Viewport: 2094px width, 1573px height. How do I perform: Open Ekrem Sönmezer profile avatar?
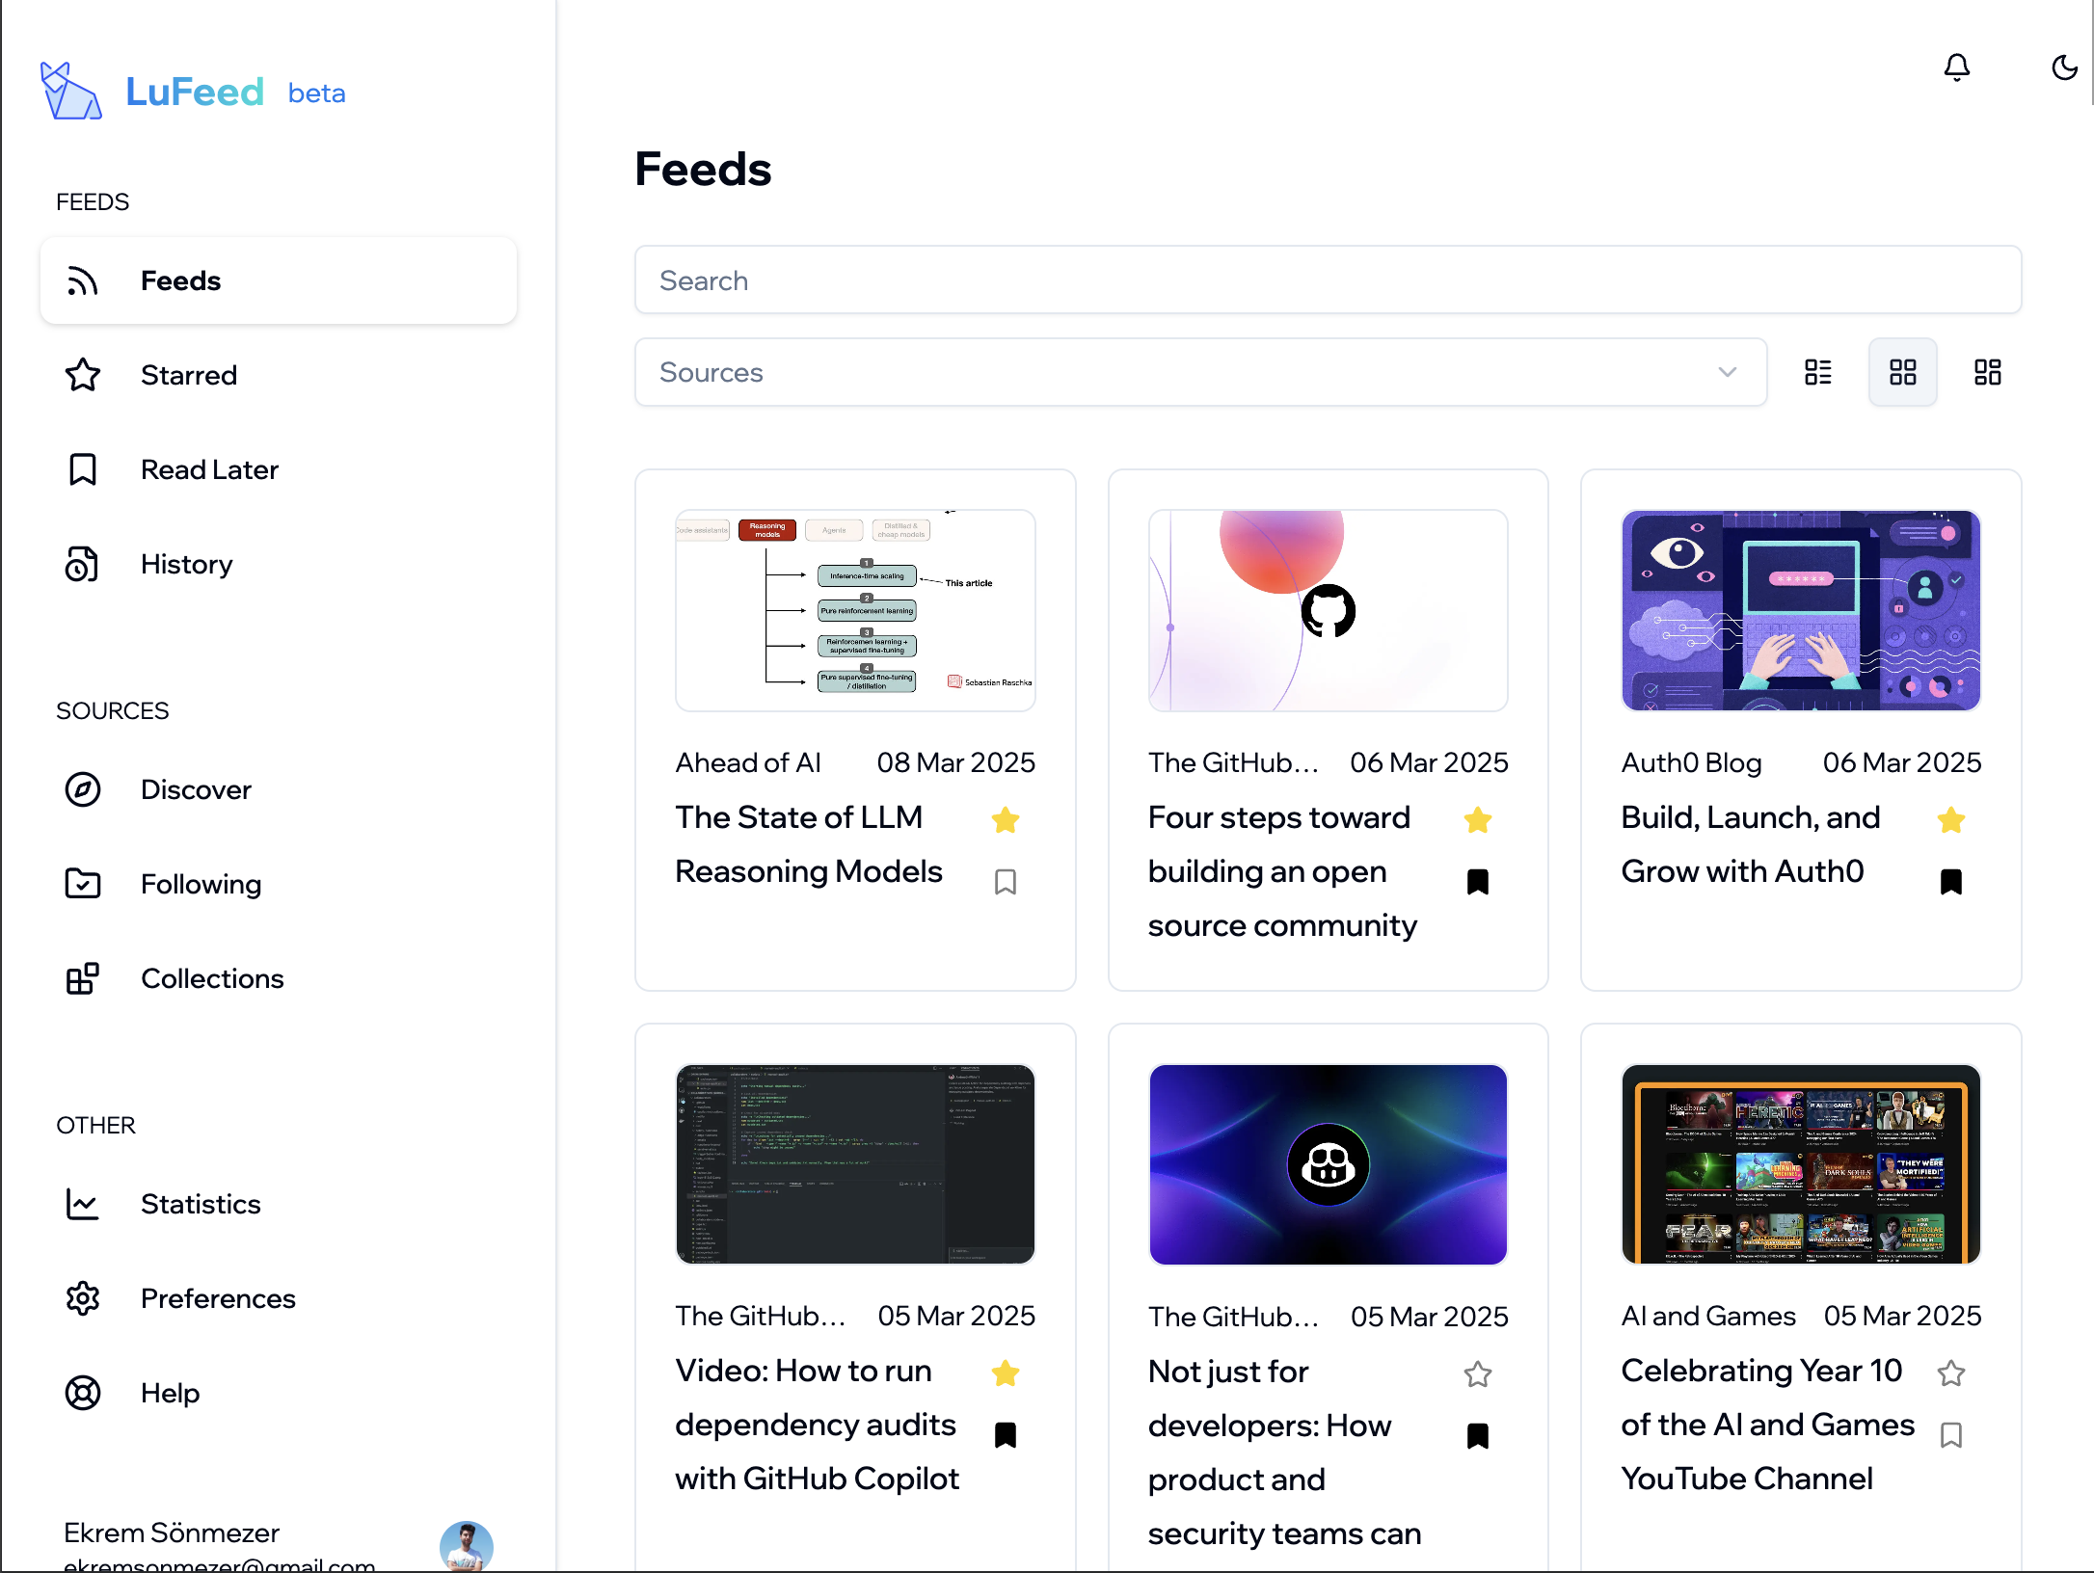pyautogui.click(x=467, y=1547)
